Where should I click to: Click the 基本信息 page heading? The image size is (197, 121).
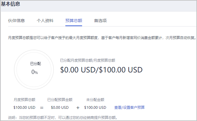(x=10, y=4)
